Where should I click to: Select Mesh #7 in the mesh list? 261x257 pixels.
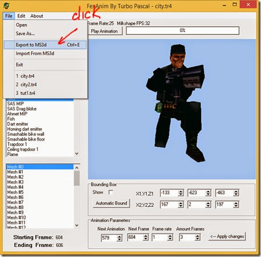coord(40,202)
